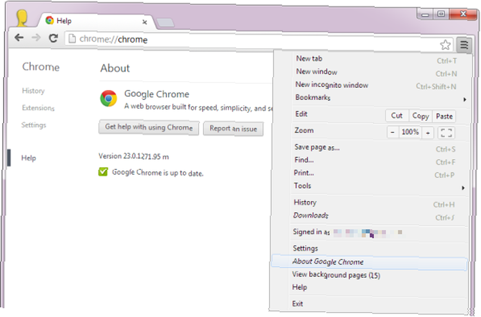The height and width of the screenshot is (317, 481).
Task: Select Help in the wrench menu
Action: pyautogui.click(x=378, y=288)
